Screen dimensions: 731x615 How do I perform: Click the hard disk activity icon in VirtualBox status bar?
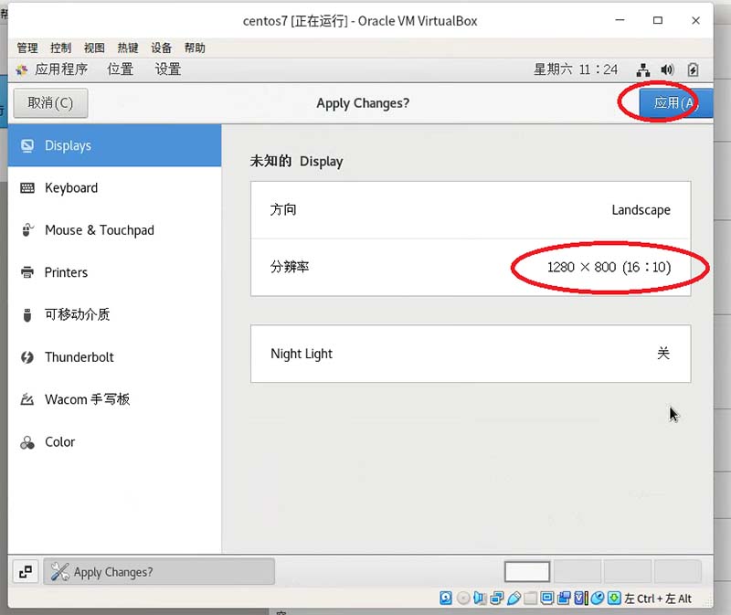[x=446, y=599]
